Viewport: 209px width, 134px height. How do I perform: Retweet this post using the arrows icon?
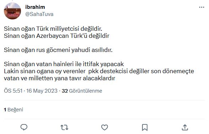[64, 127]
